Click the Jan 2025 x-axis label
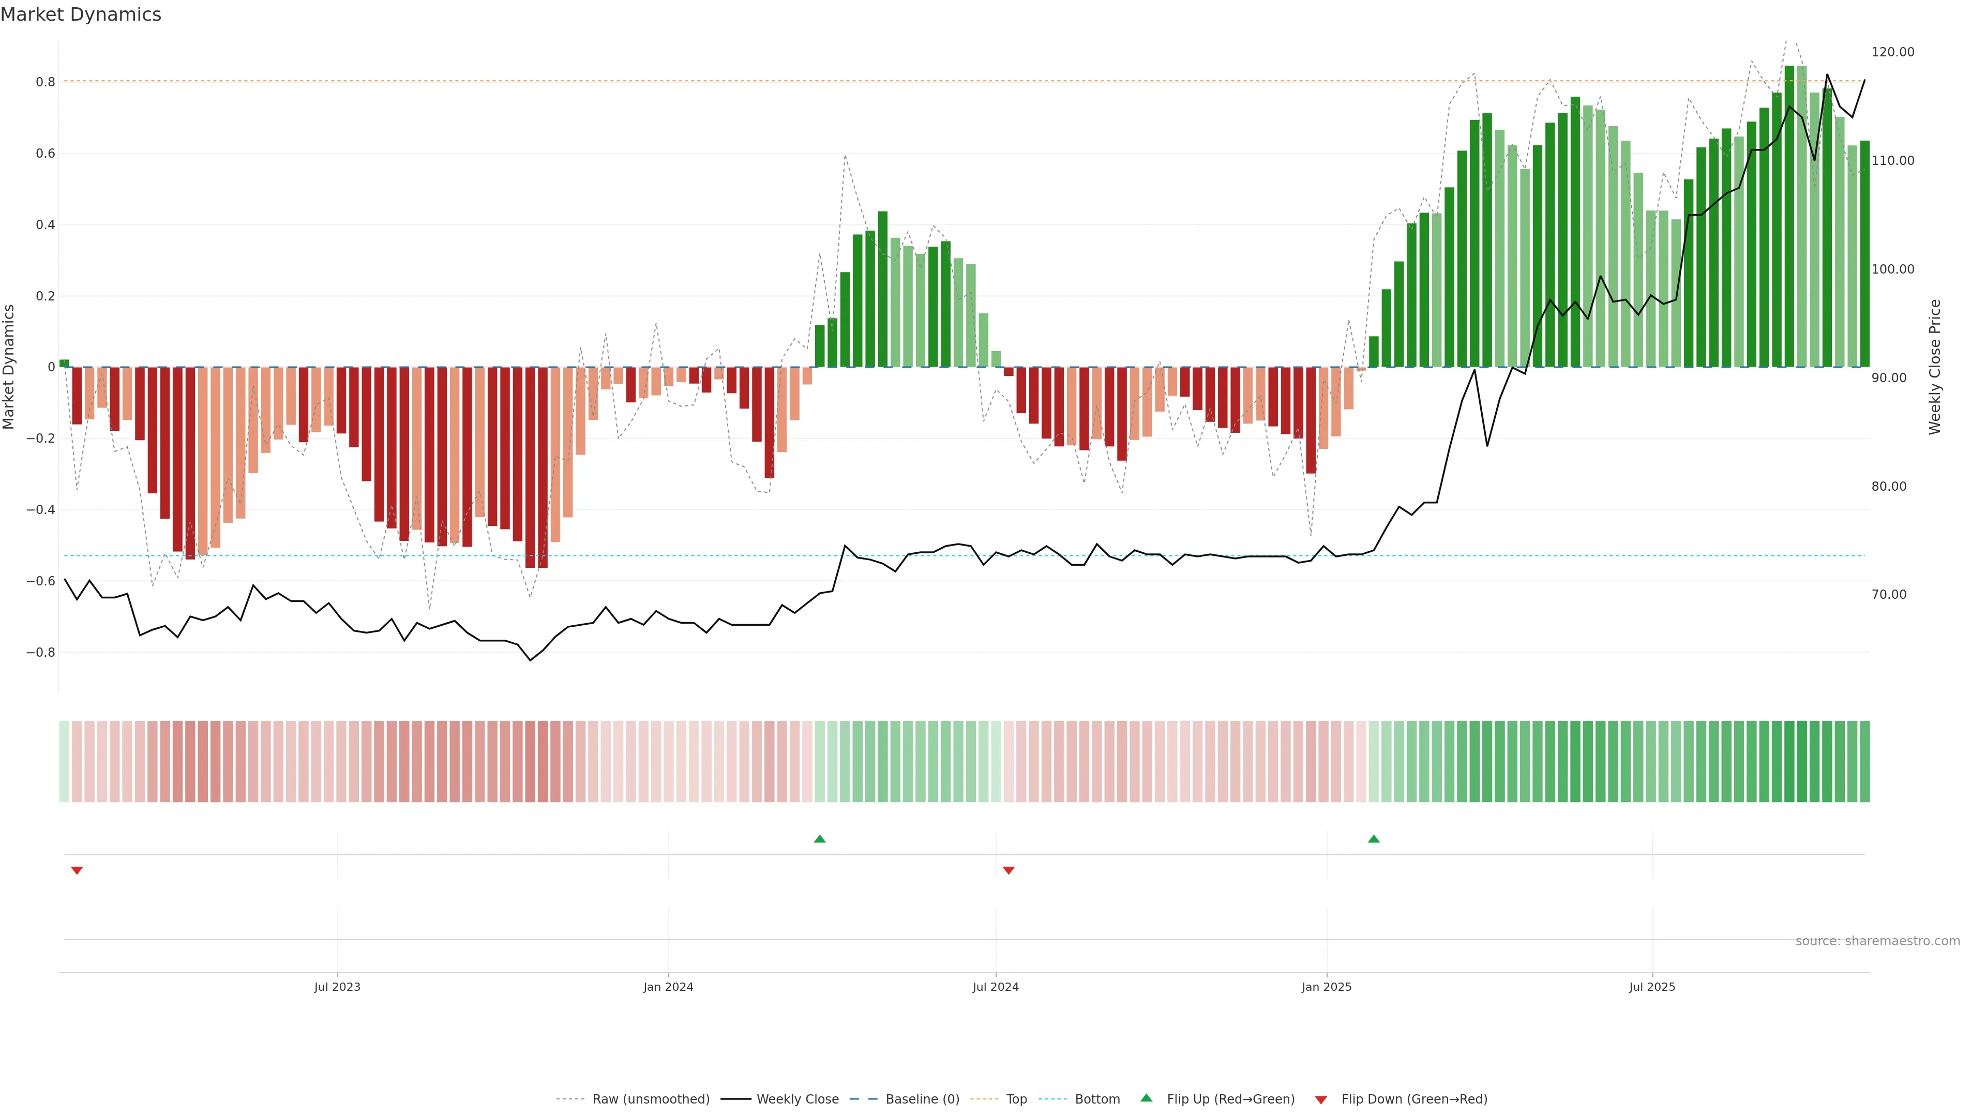 coord(1326,987)
